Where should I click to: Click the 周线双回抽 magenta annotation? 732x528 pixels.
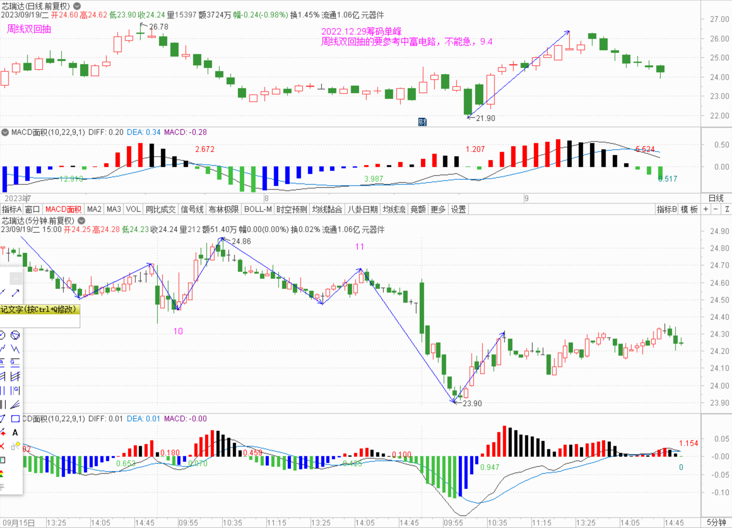coord(29,29)
